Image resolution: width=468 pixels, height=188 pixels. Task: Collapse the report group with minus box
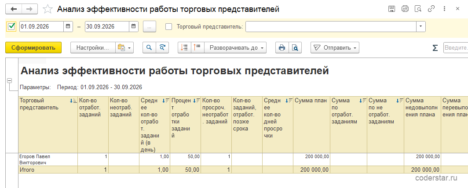coord(10,80)
